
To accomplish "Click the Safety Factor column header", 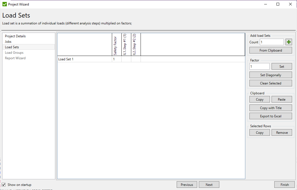I will pyautogui.click(x=117, y=45).
